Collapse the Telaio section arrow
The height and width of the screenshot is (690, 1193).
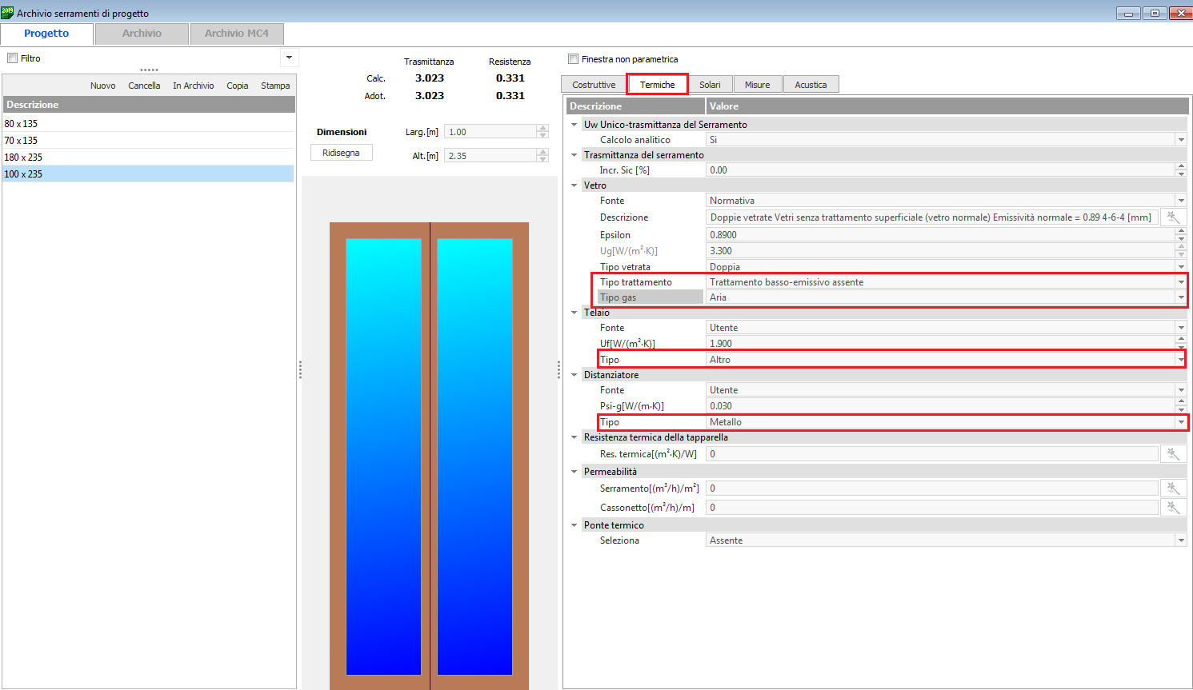coord(574,313)
